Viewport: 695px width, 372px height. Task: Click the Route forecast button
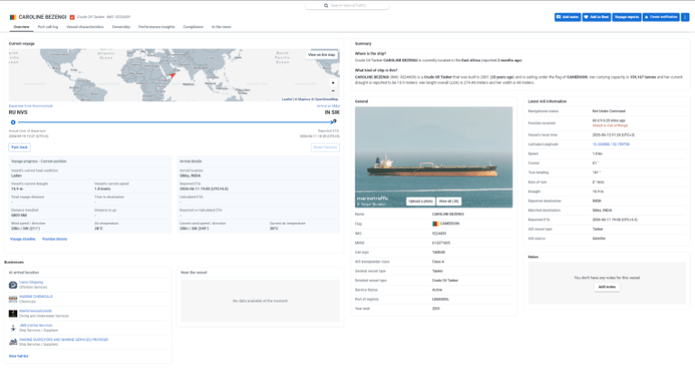(324, 147)
